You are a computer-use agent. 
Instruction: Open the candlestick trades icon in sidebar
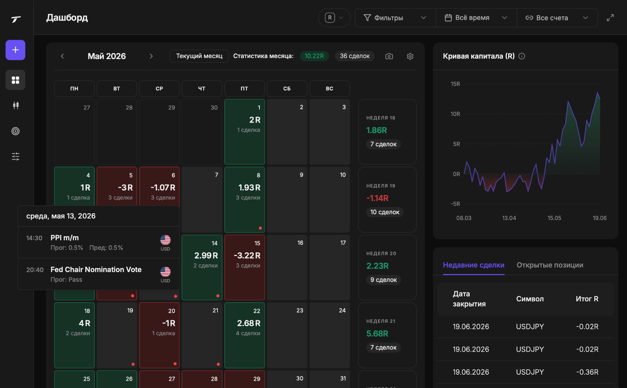pos(15,105)
